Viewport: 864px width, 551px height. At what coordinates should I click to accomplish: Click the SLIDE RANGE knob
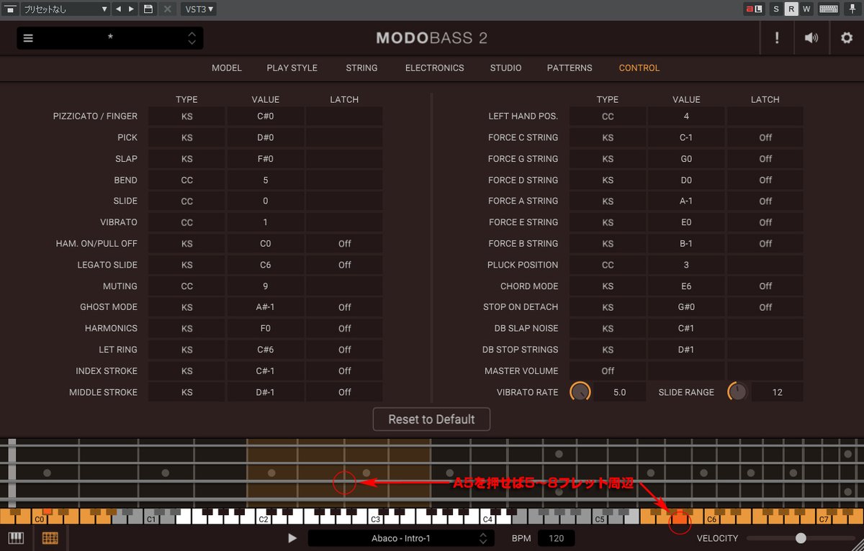click(738, 392)
